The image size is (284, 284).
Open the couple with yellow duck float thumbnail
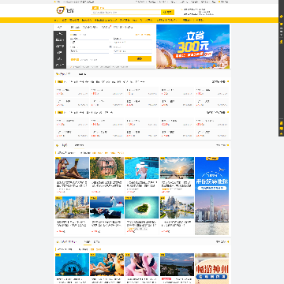106,264
